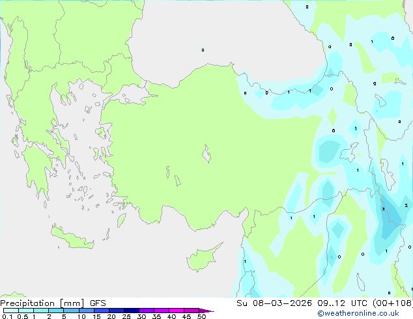This screenshot has height=319, width=413.
Task: Click the 45–50 mm legend color box
Action: coord(192,311)
